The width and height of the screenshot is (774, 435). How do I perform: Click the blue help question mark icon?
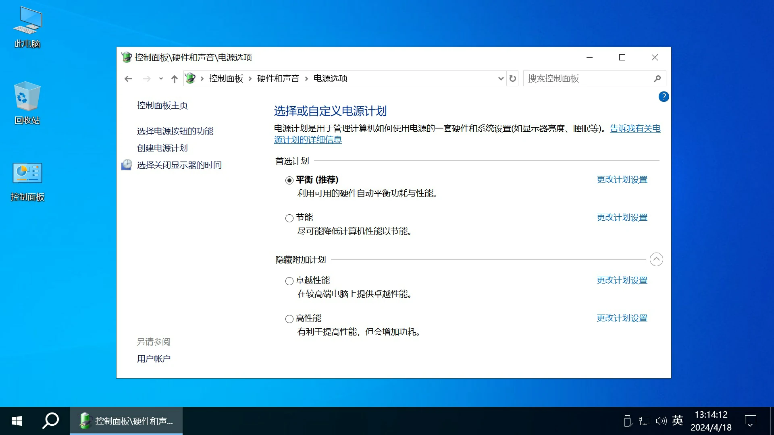point(664,97)
